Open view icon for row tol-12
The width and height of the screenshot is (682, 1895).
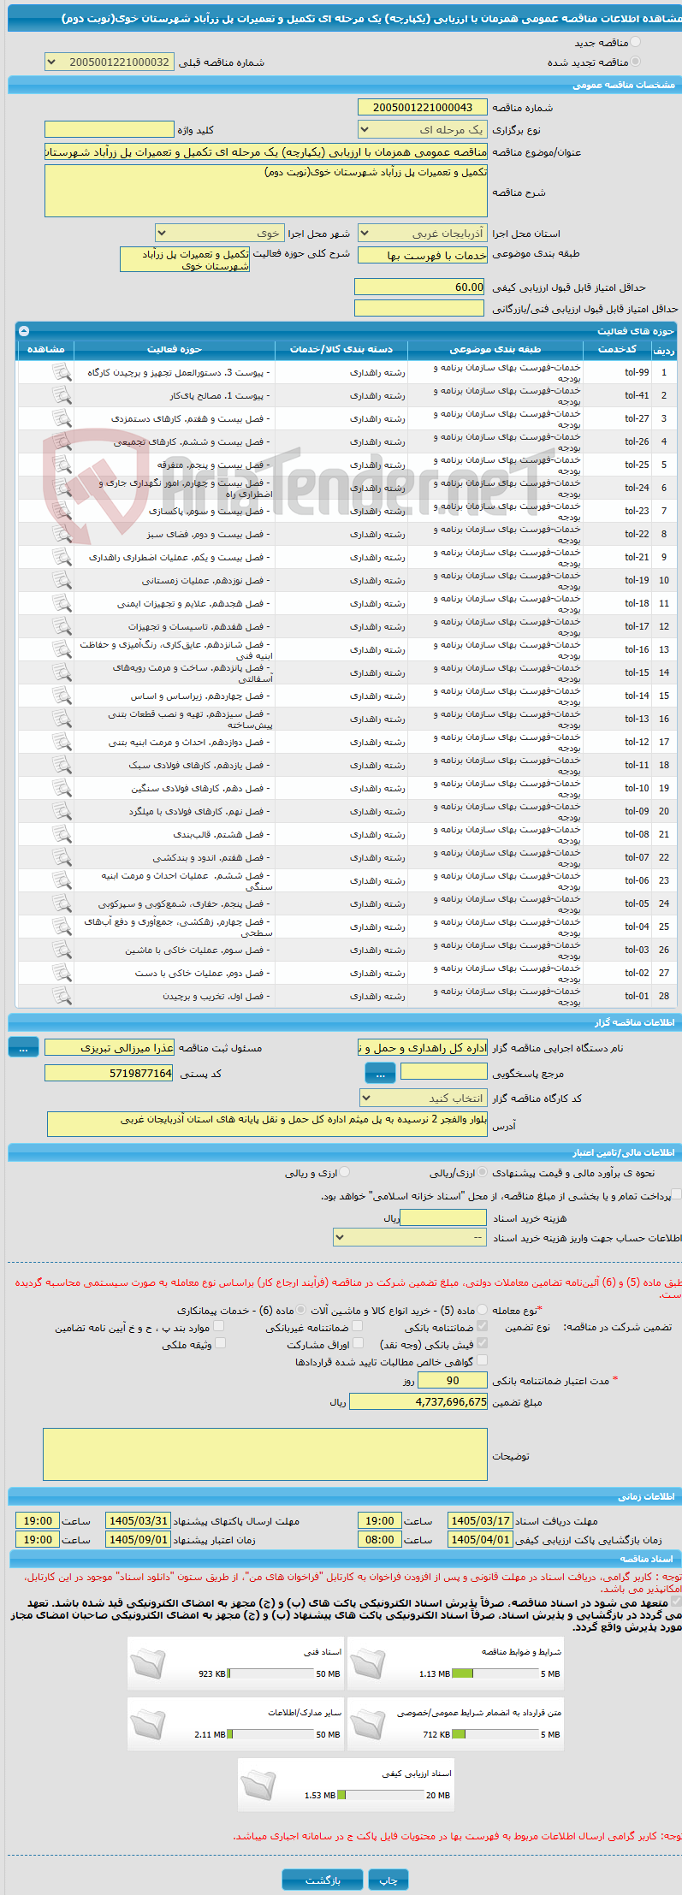(62, 742)
